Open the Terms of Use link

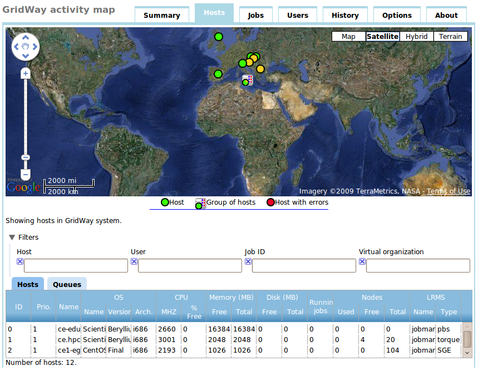[448, 191]
